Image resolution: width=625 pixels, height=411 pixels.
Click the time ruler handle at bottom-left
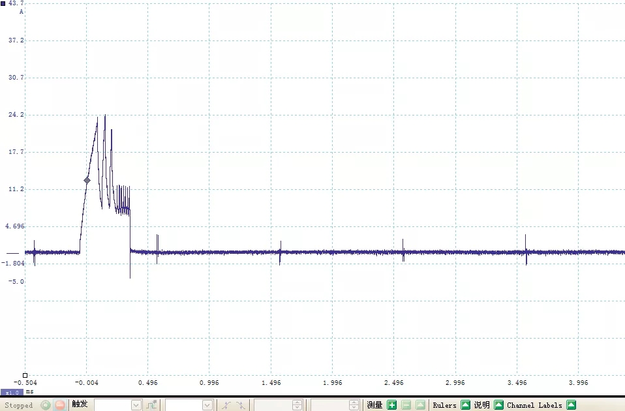click(25, 376)
